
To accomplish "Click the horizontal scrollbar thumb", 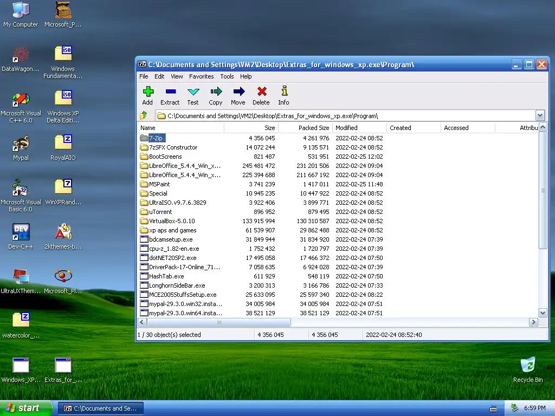I will click(x=219, y=322).
